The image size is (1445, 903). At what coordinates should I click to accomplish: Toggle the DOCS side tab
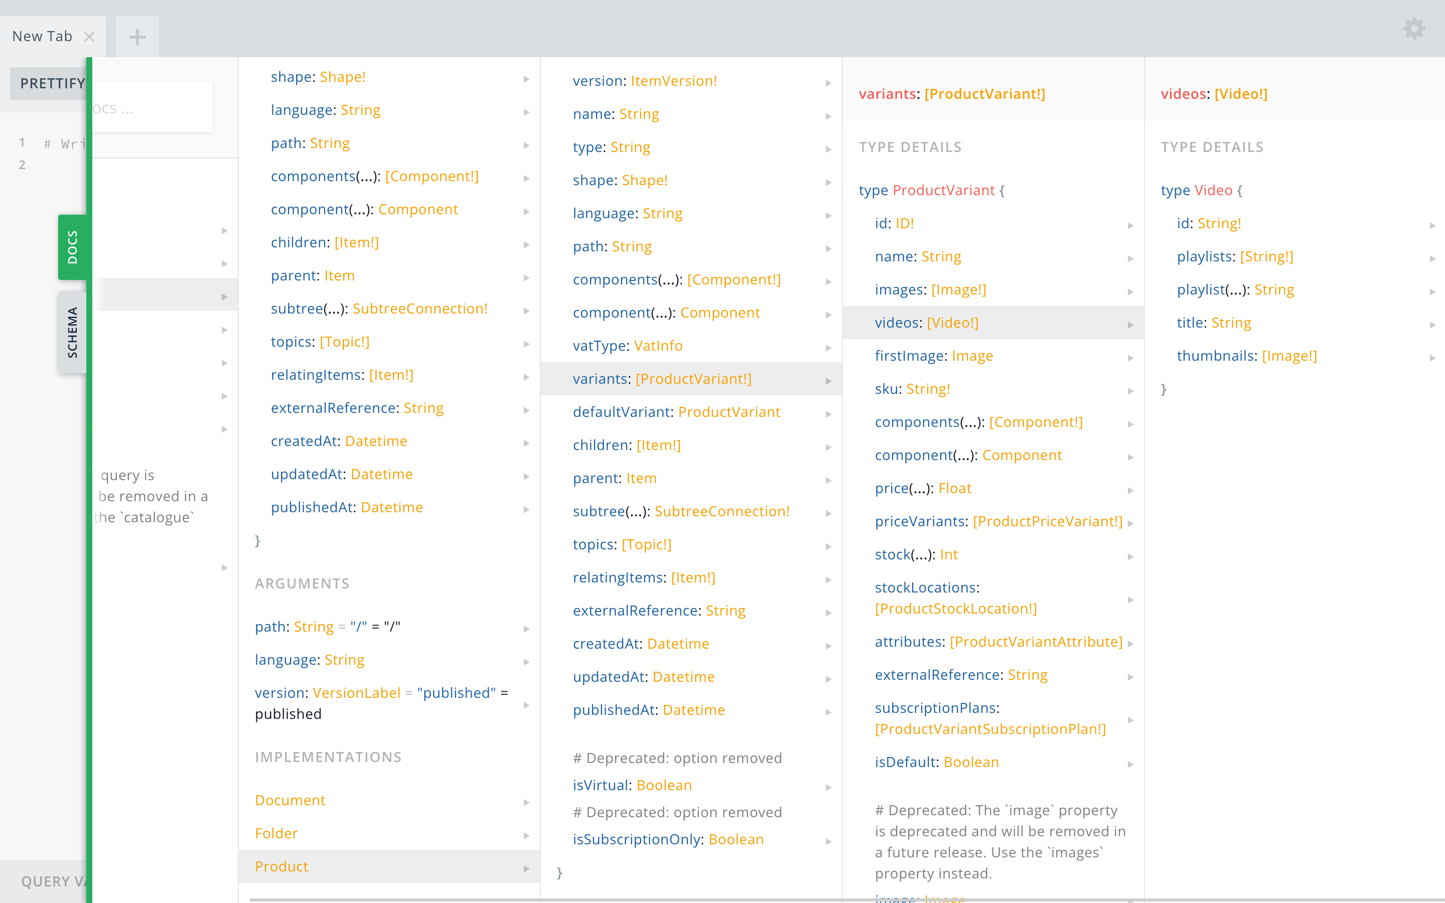pyautogui.click(x=72, y=247)
